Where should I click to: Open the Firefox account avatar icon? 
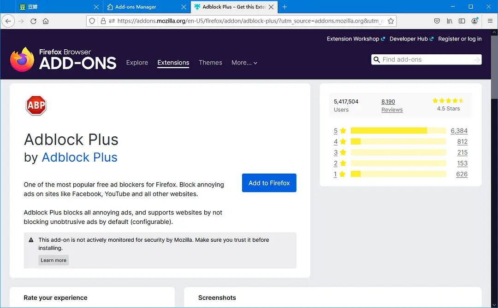pos(475,21)
